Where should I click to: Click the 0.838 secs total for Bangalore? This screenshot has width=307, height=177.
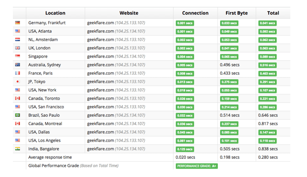(x=268, y=149)
